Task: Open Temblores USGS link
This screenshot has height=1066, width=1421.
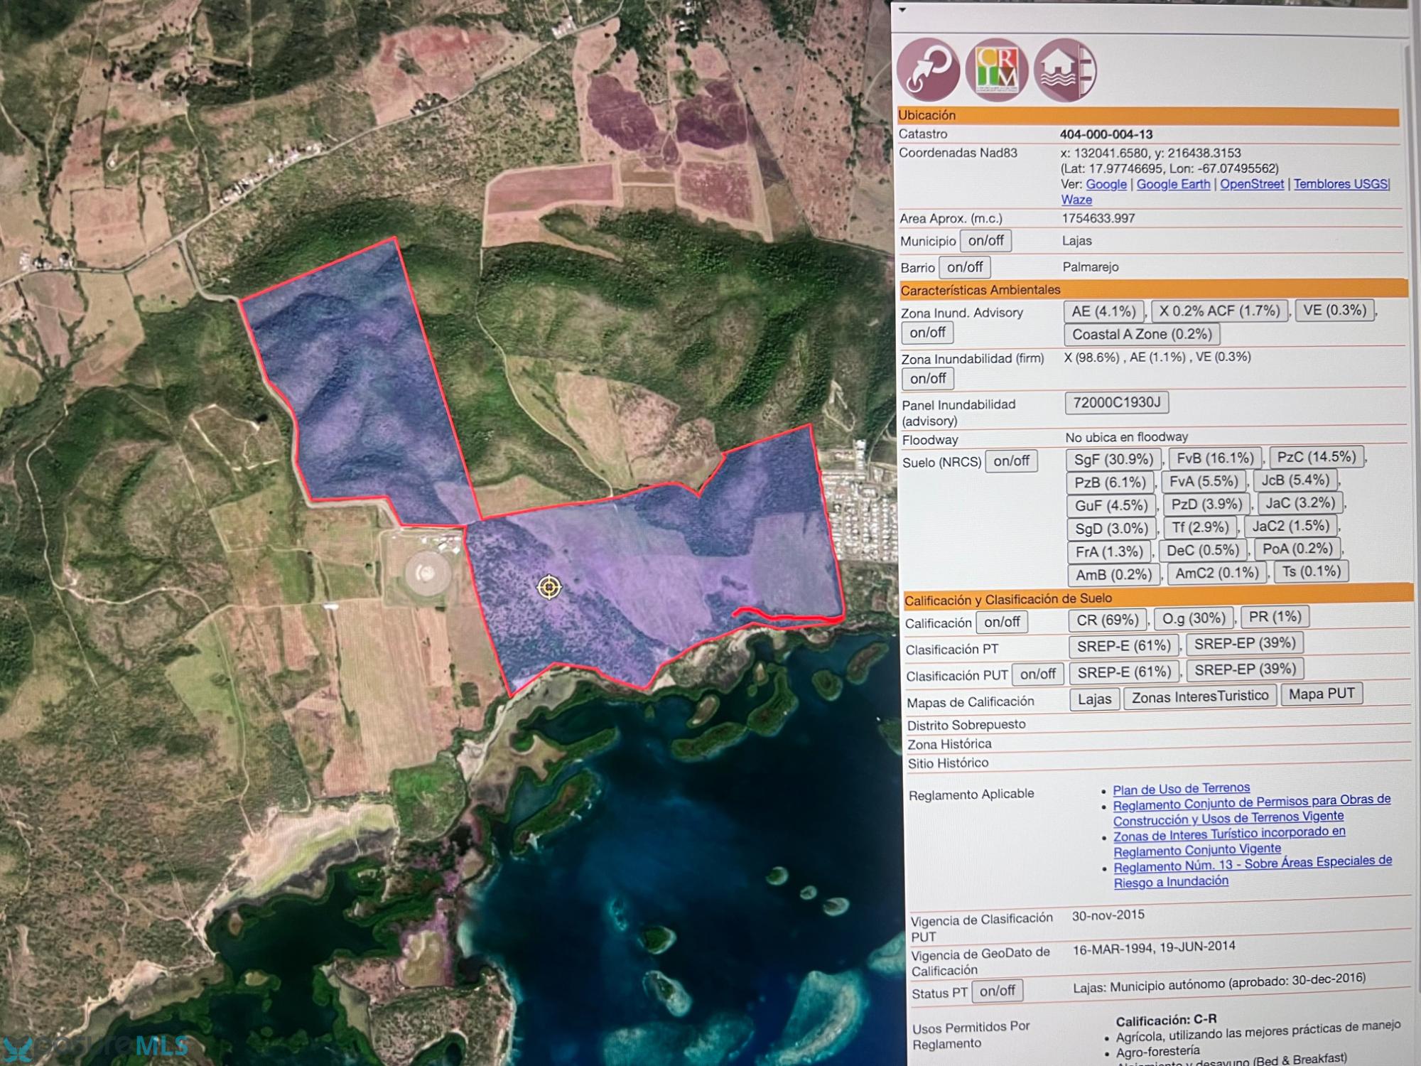Action: pos(1340,183)
